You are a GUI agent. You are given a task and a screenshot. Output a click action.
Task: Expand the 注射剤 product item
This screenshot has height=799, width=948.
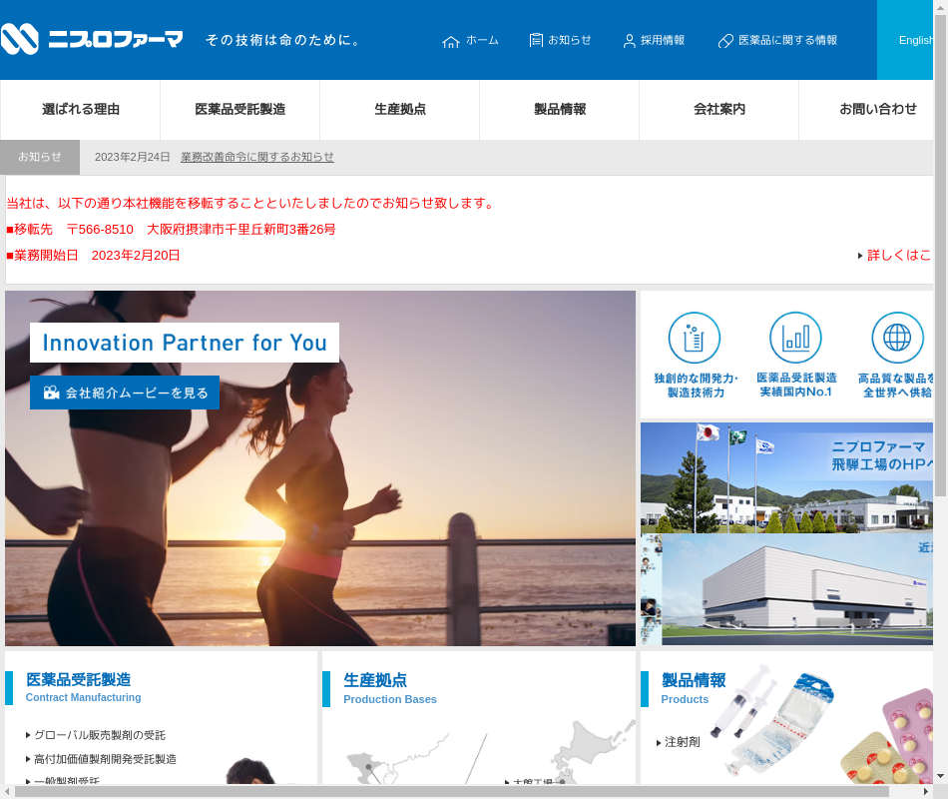[682, 742]
